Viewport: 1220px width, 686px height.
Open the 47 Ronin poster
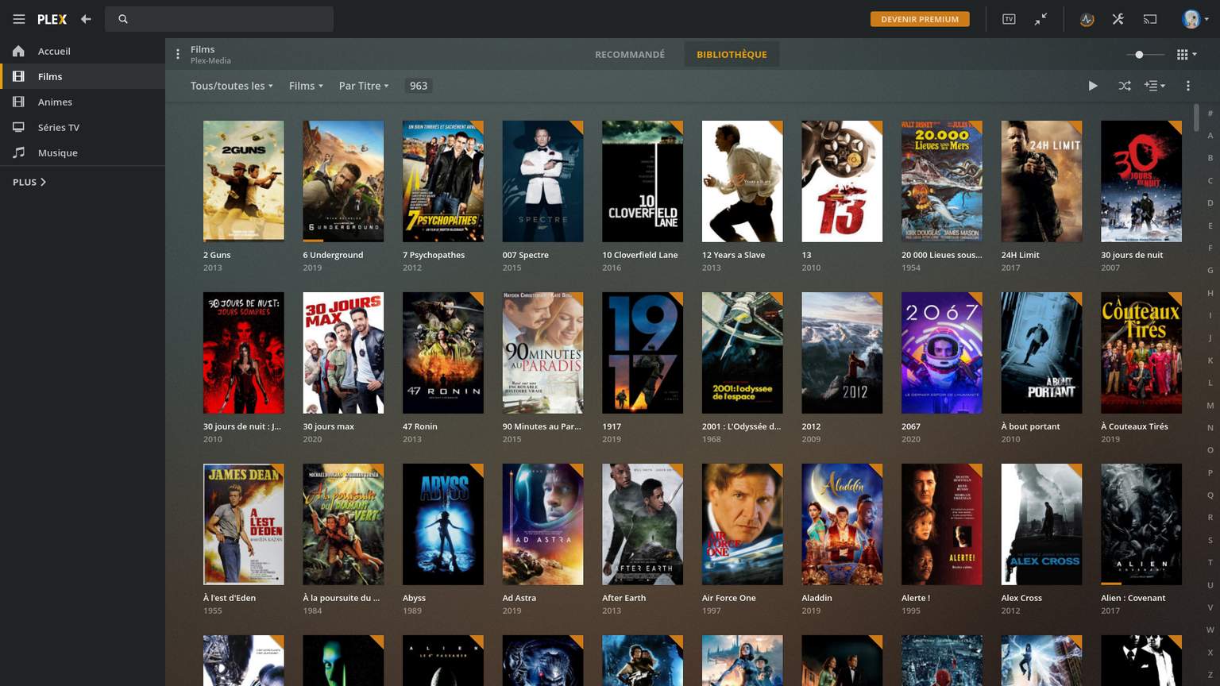[x=443, y=353]
